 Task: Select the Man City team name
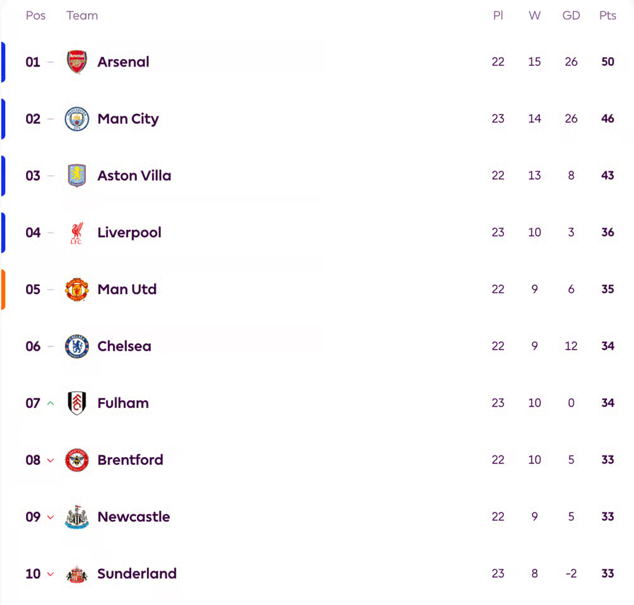point(128,119)
